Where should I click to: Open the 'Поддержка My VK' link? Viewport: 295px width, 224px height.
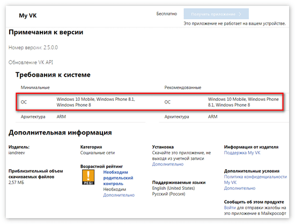click(x=242, y=153)
